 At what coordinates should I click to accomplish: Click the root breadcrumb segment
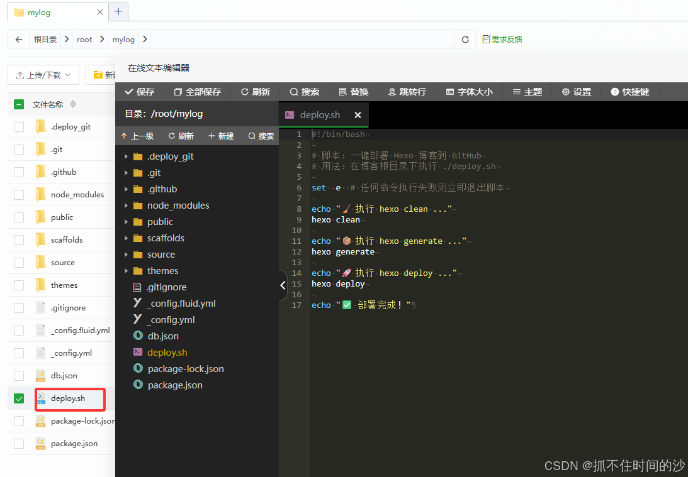tap(84, 40)
